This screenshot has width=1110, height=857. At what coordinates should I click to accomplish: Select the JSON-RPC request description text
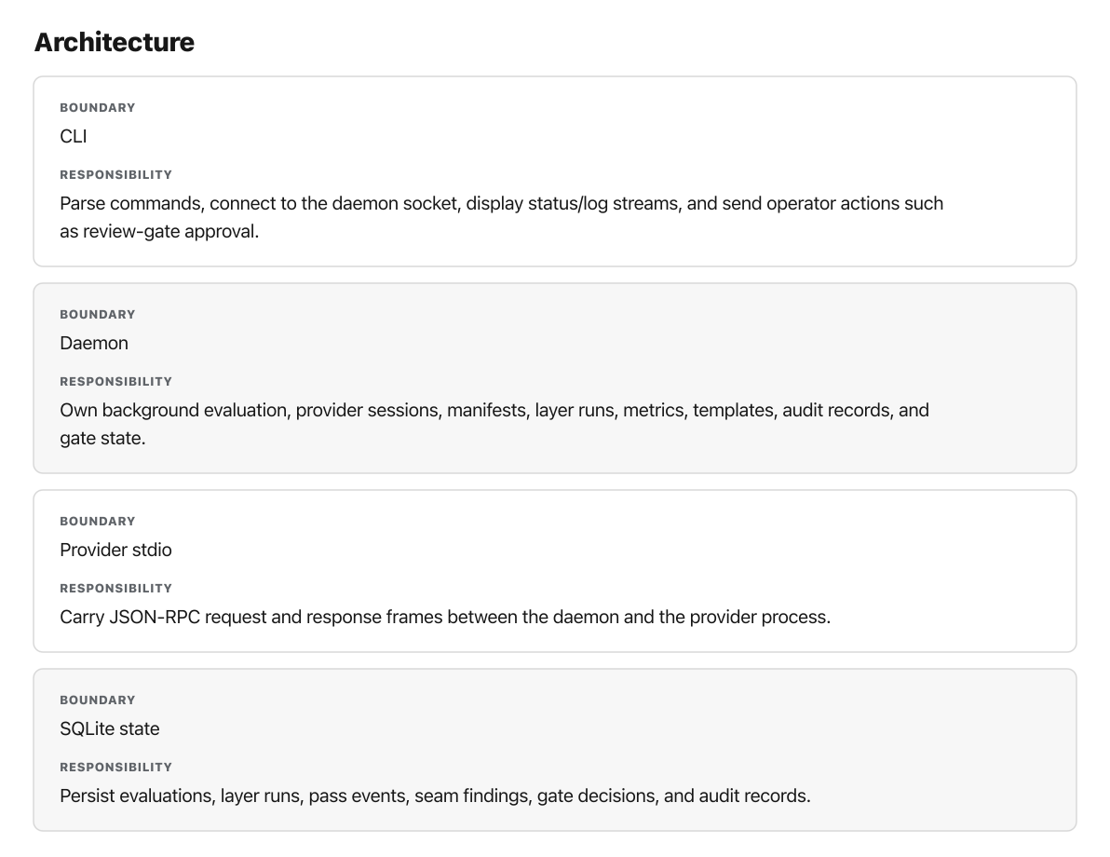[445, 617]
